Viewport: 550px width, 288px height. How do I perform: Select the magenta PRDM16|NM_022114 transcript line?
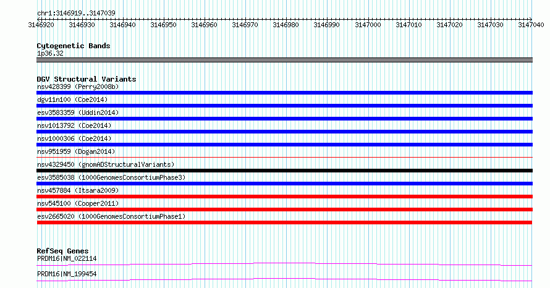[284, 264]
